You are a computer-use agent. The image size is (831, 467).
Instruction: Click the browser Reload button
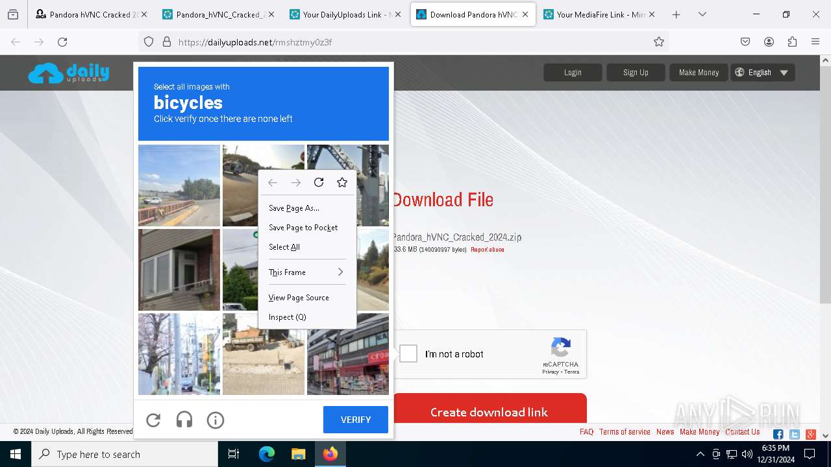point(62,42)
